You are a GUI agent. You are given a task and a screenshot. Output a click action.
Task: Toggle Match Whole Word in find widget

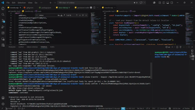[x=61, y=15]
